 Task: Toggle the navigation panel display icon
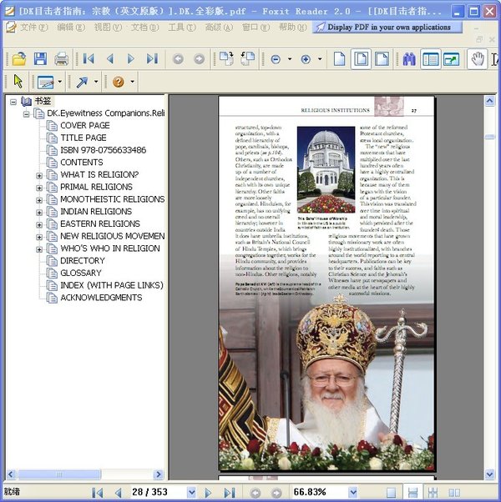(x=430, y=59)
